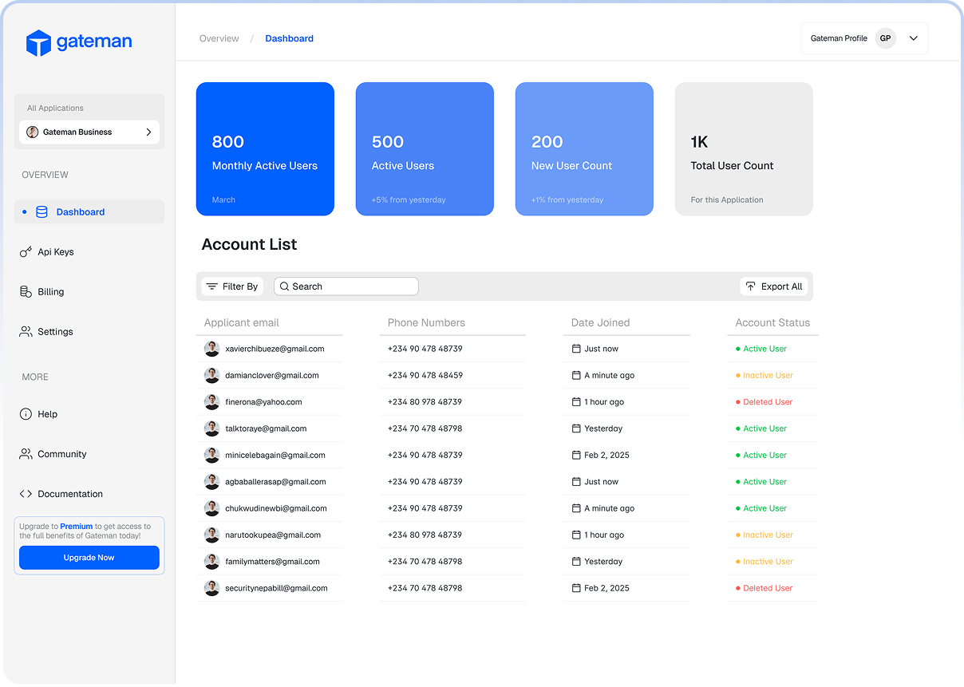Expand the Gateman Profile dropdown arrow
The width and height of the screenshot is (964, 687).
(x=914, y=38)
